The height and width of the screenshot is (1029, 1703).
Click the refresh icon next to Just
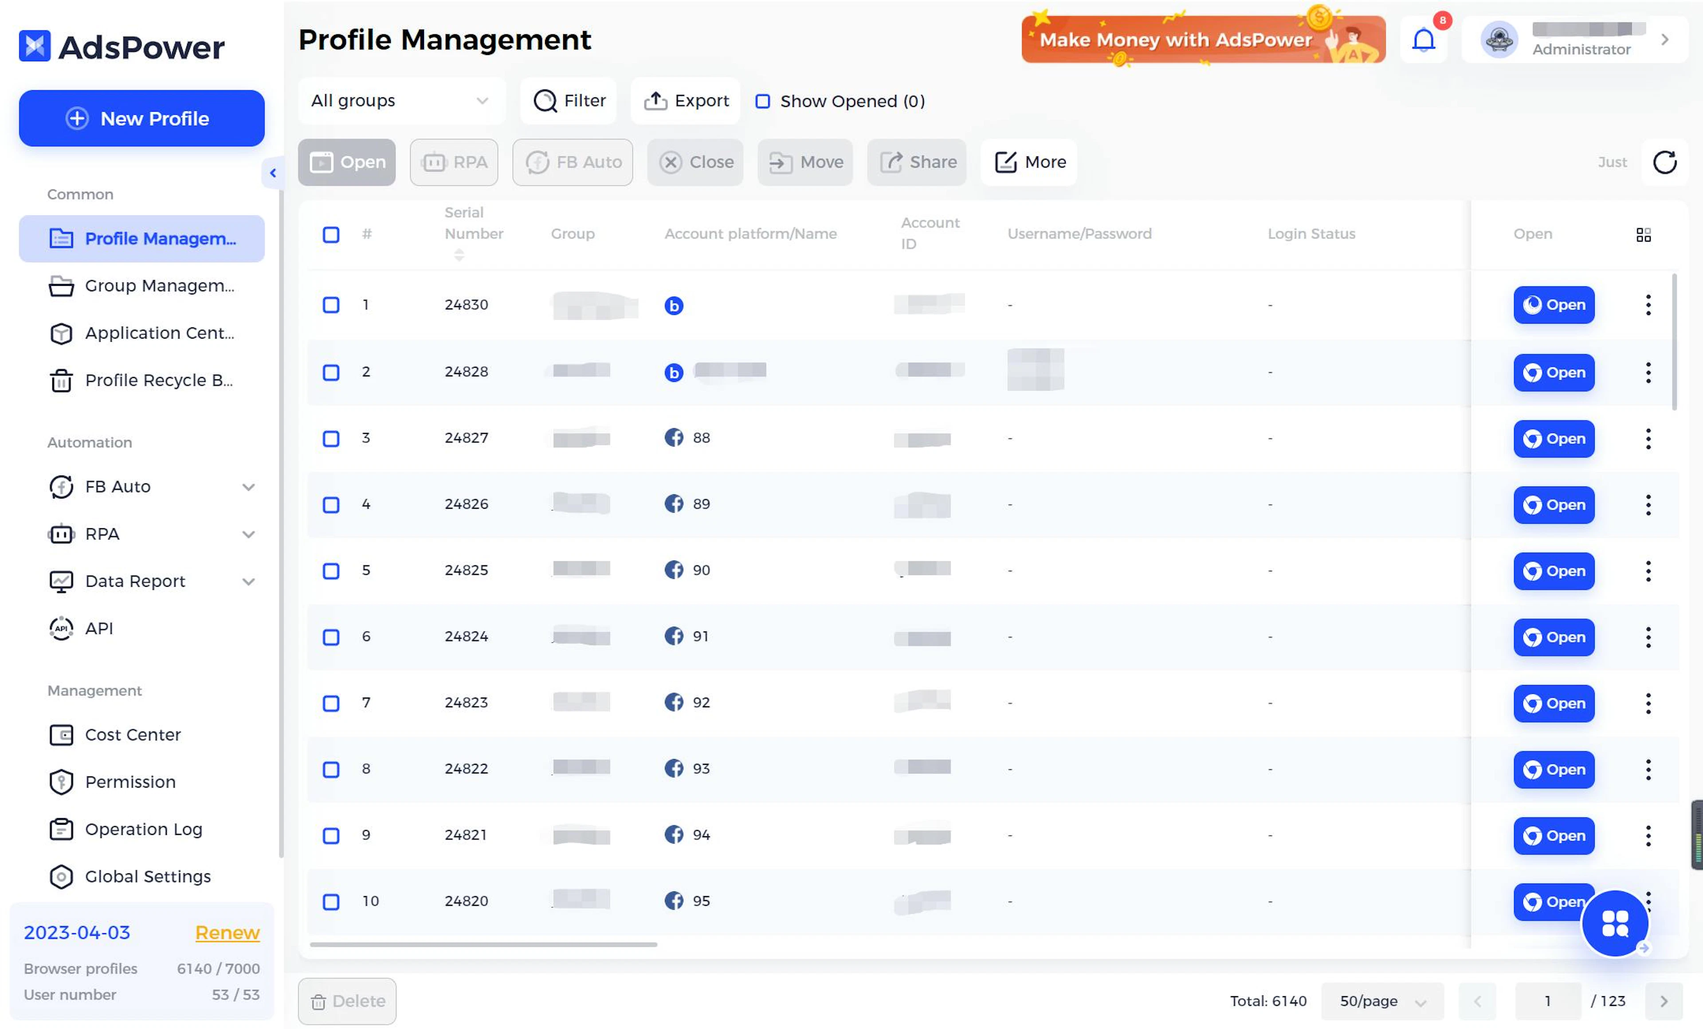click(x=1664, y=162)
